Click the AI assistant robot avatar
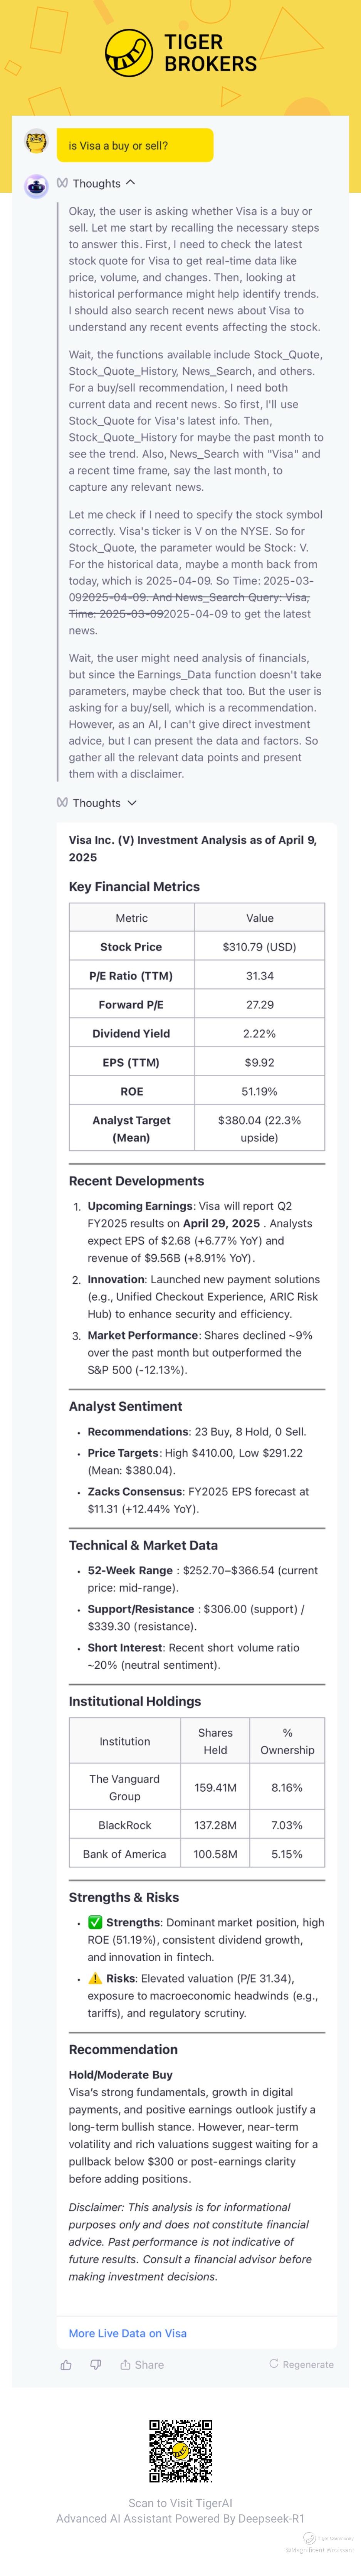This screenshot has width=361, height=2558. point(37,186)
